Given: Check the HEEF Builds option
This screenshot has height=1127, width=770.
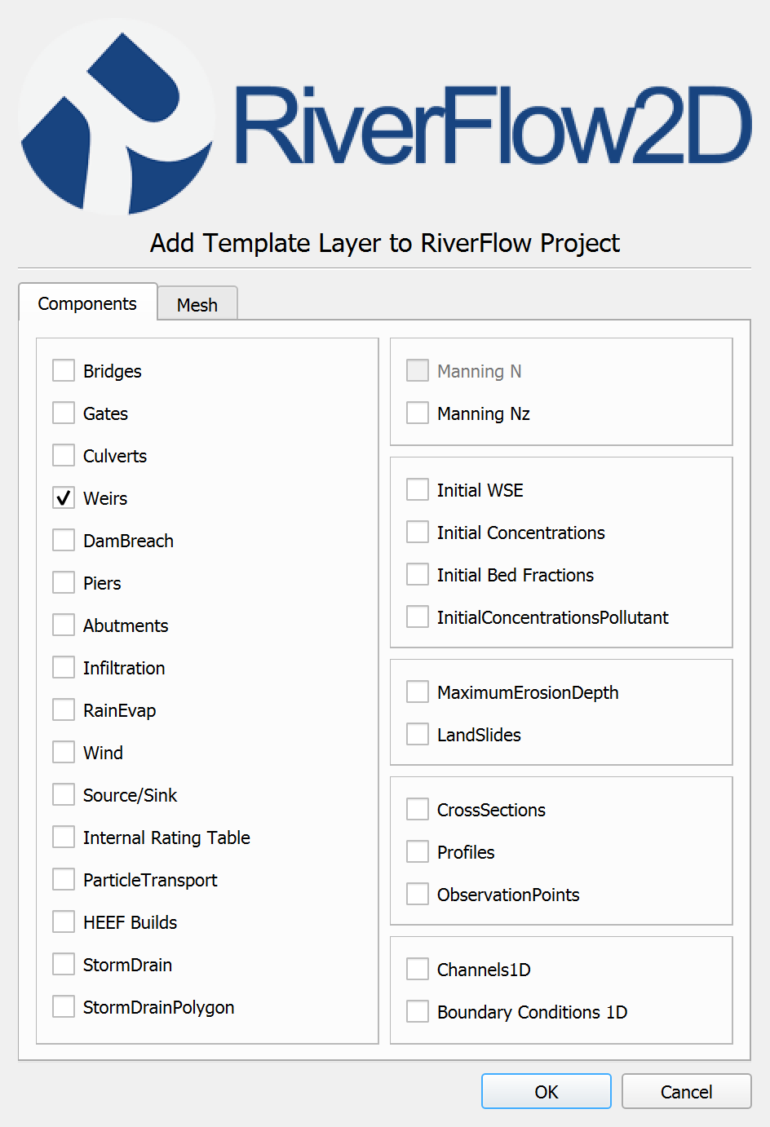Looking at the screenshot, I should (x=64, y=922).
